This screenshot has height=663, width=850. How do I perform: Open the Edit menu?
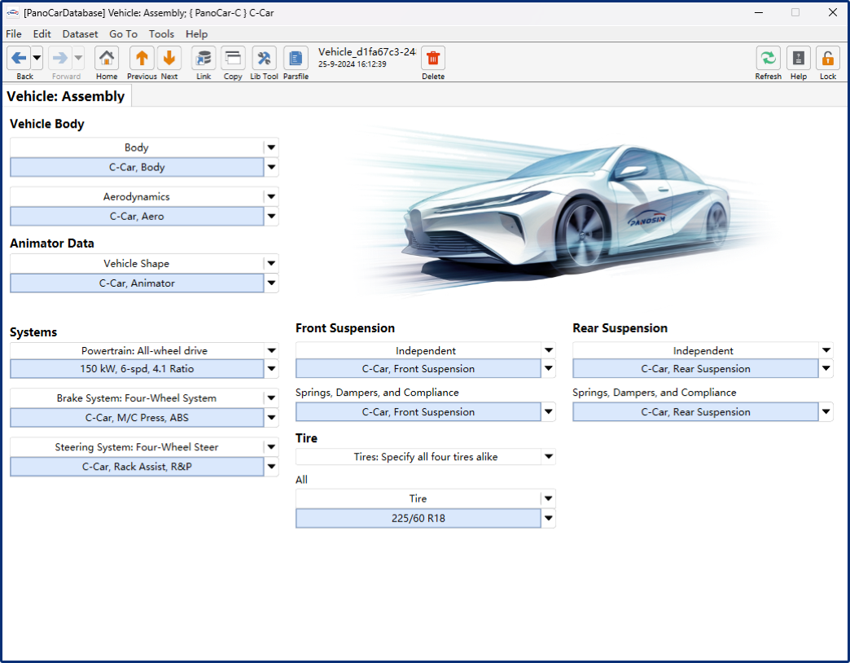click(42, 33)
